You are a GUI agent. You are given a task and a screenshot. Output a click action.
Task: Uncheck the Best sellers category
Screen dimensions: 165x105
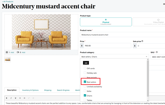[x=85, y=82]
